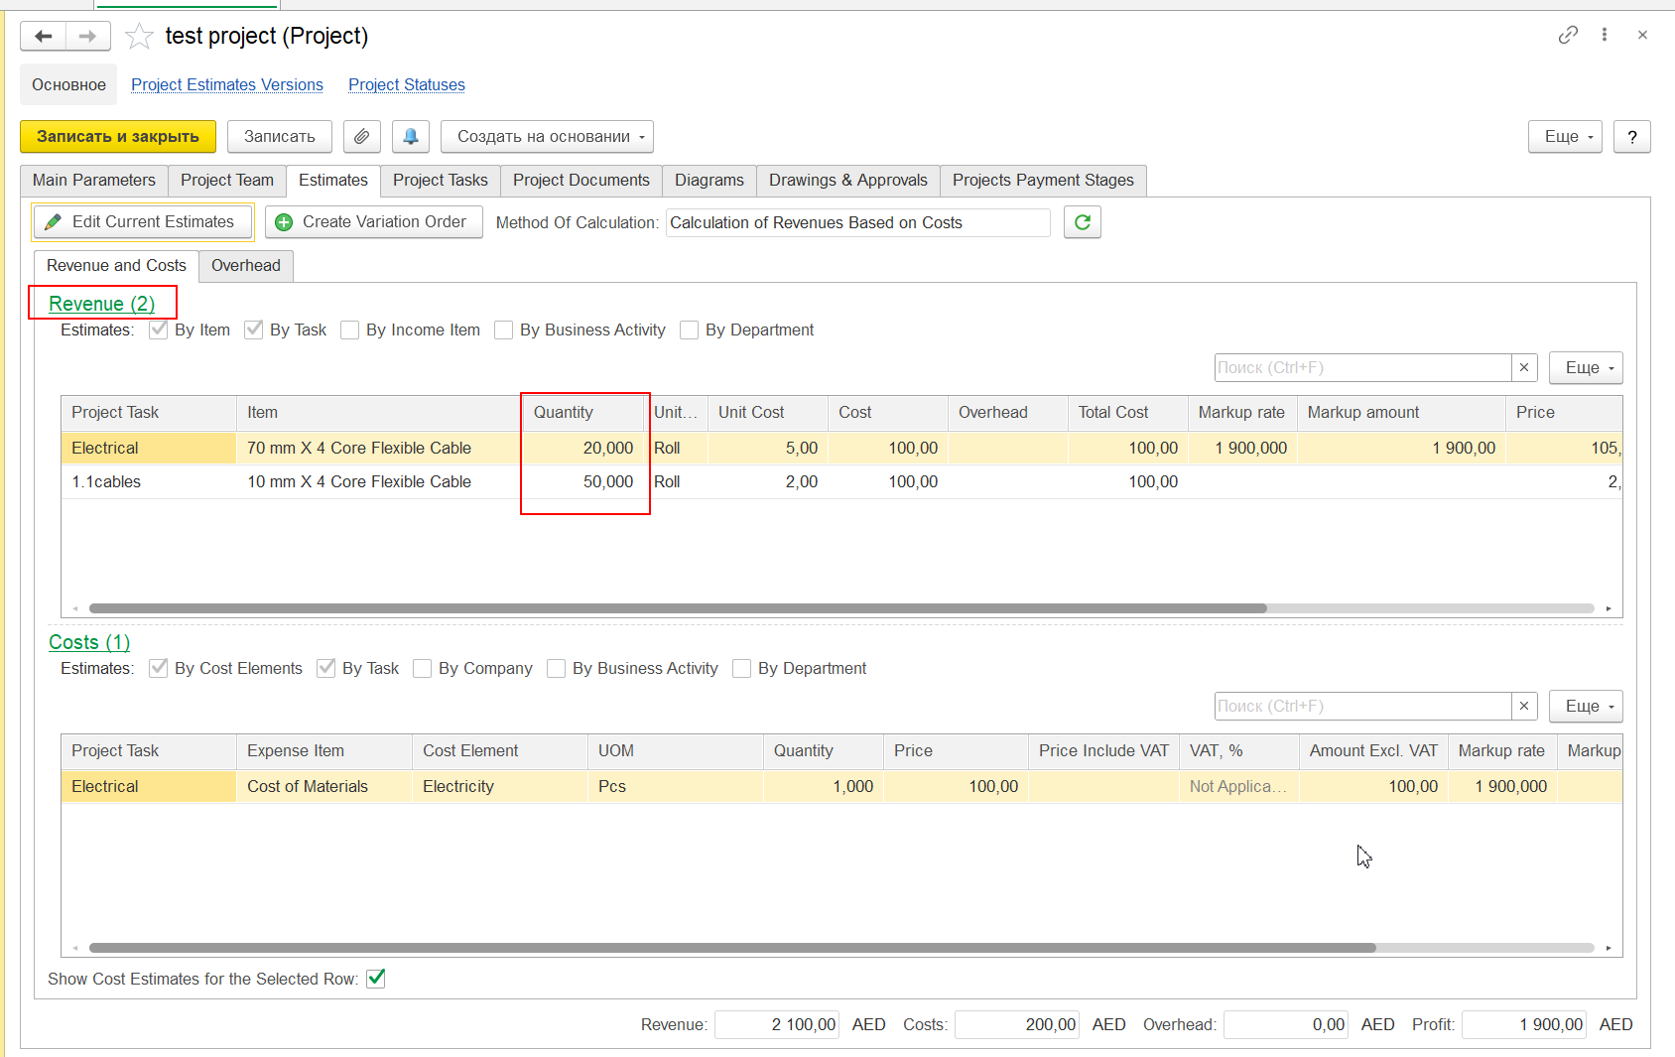Click the Costs search input field
The height and width of the screenshot is (1057, 1675).
(1362, 707)
